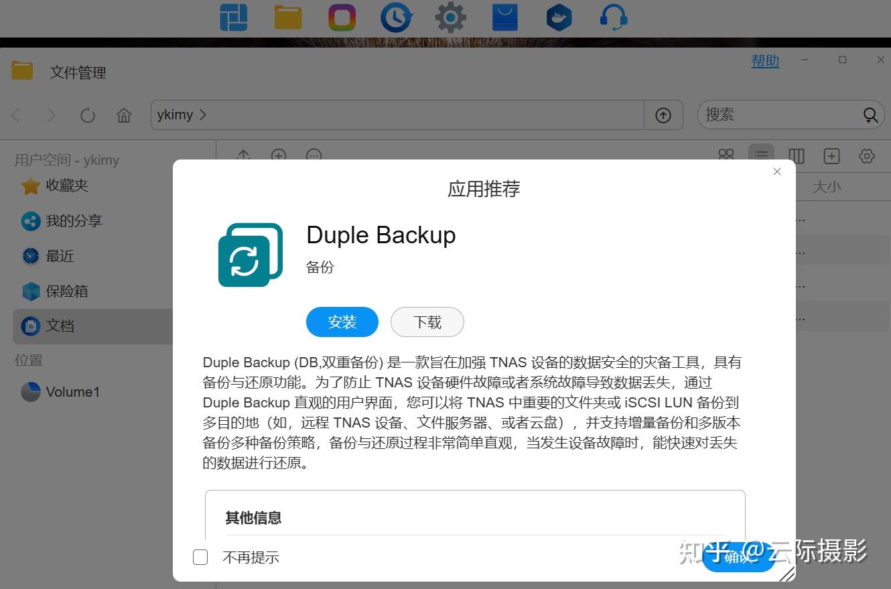The image size is (891, 589).
Task: Launch the Docker whale icon in the dock
Action: tap(559, 17)
